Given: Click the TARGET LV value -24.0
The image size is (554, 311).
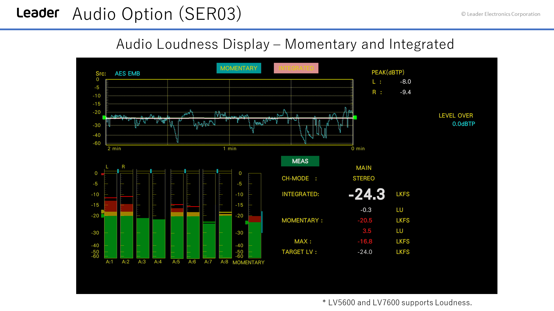Looking at the screenshot, I should pos(365,252).
